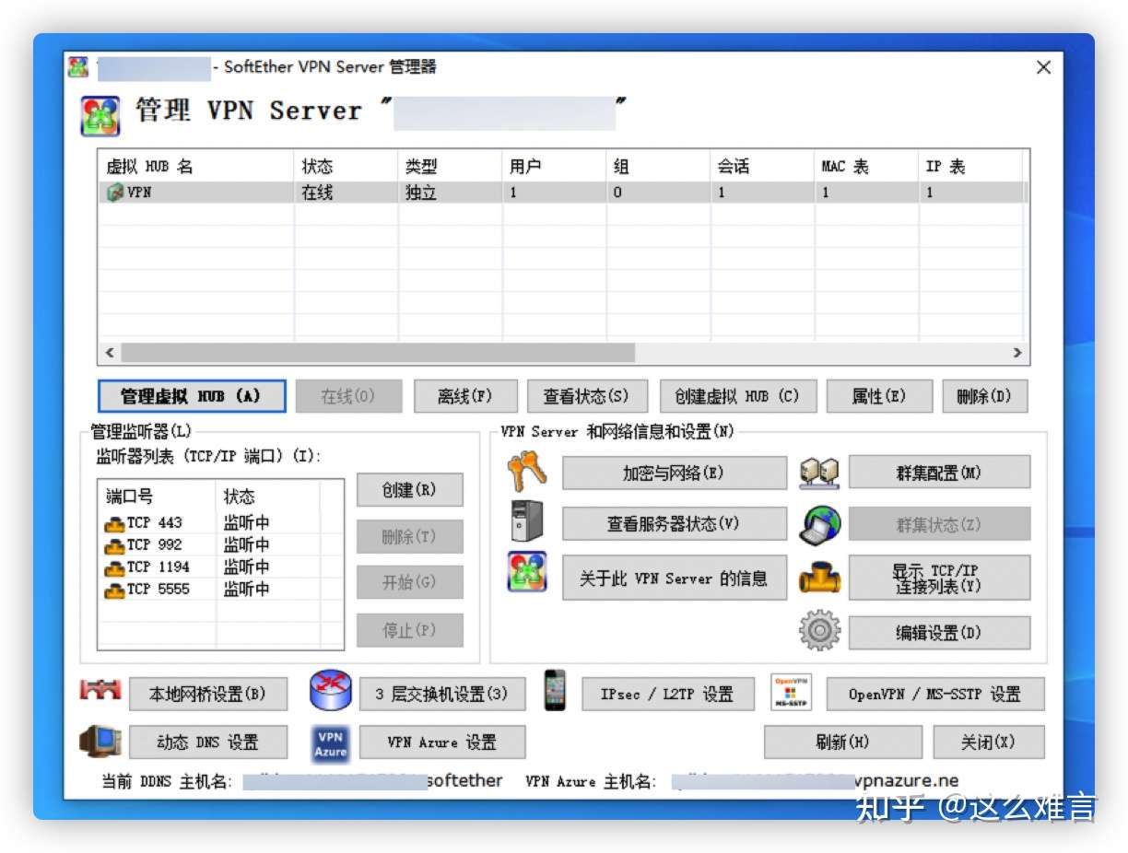The width and height of the screenshot is (1128, 853).
Task: Click the hub list left scroll arrow
Action: 110,353
